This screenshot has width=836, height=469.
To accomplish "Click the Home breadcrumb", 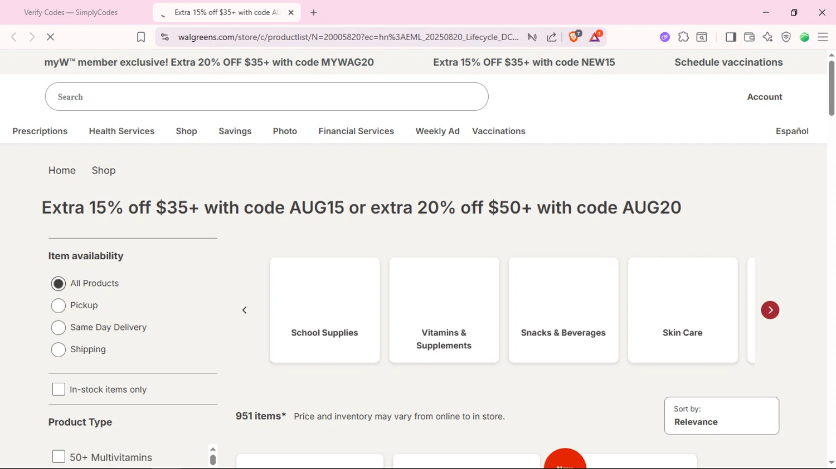I will [x=62, y=171].
